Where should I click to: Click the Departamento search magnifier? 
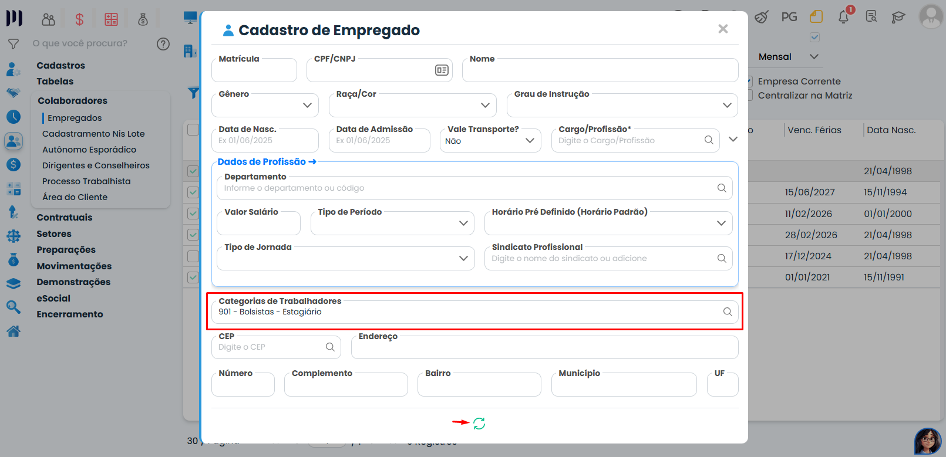[x=722, y=188]
